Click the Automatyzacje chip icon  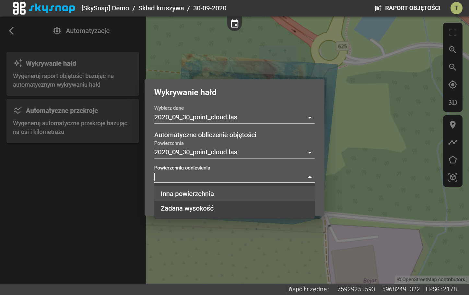57,31
